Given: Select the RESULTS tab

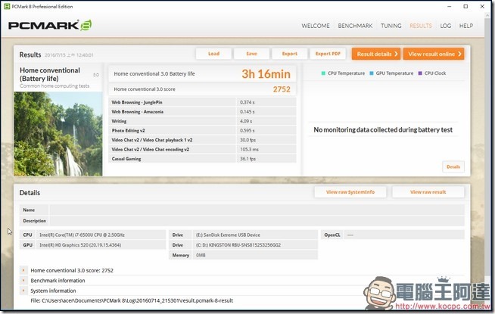Looking at the screenshot, I should coord(421,26).
